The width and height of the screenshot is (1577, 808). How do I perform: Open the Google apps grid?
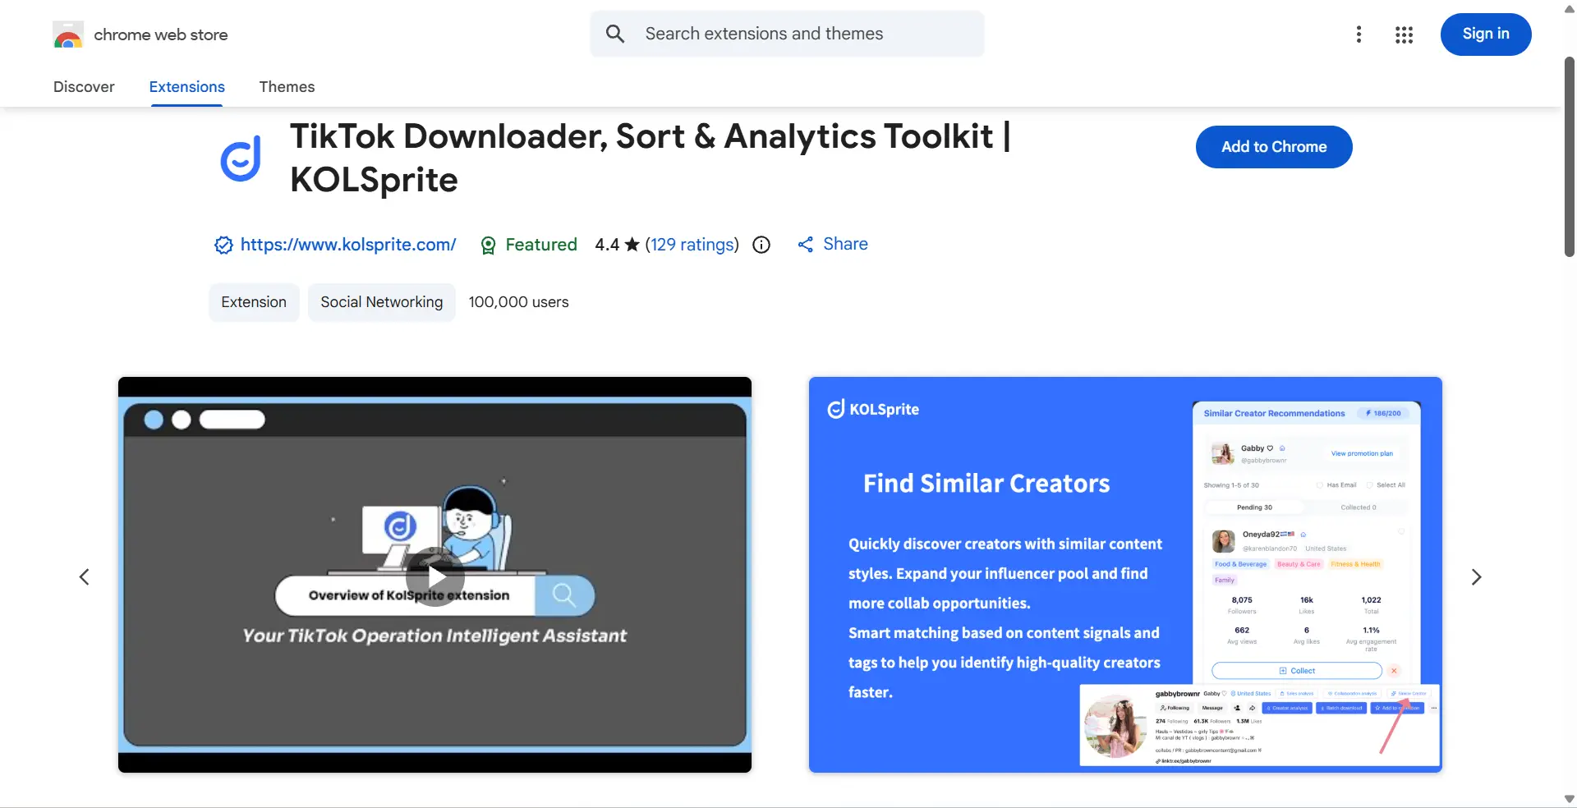click(x=1404, y=34)
